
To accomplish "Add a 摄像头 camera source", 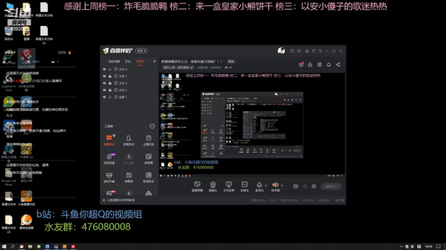I will [213, 187].
